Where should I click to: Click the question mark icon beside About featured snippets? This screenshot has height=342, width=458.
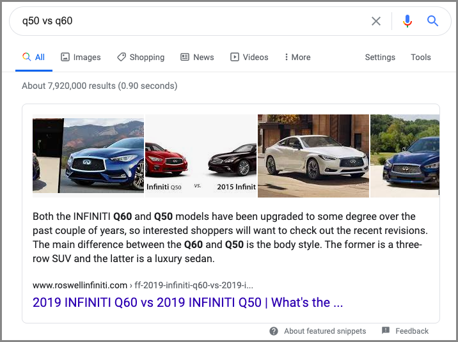pyautogui.click(x=274, y=331)
